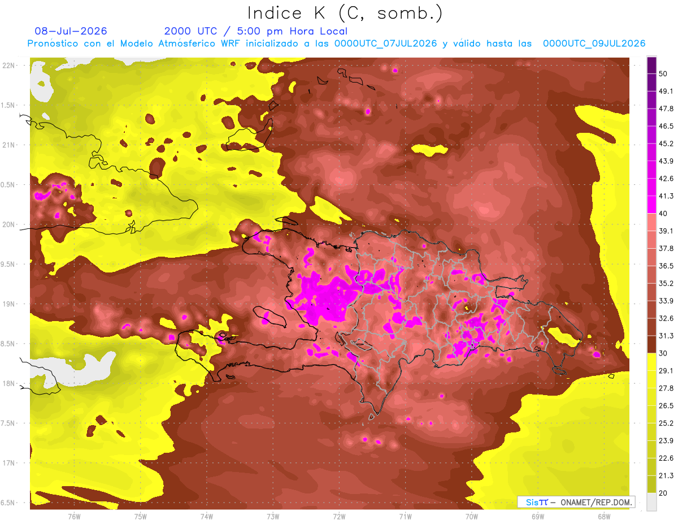Image resolution: width=678 pixels, height=524 pixels.
Task: Click the "46.5" color scale label
Action: pyautogui.click(x=666, y=126)
